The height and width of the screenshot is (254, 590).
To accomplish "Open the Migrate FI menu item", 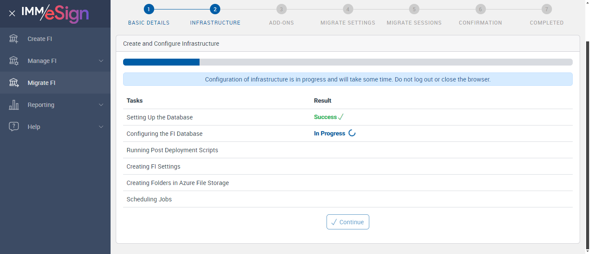I will point(41,83).
